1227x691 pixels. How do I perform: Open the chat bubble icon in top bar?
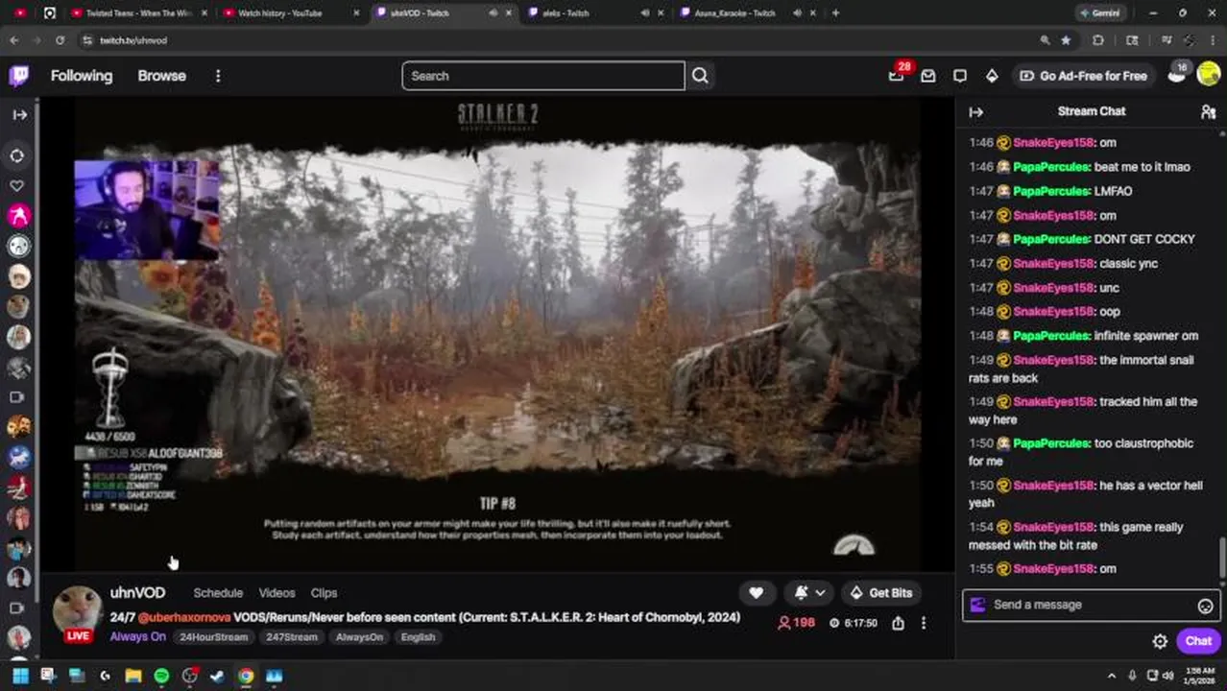pos(959,76)
